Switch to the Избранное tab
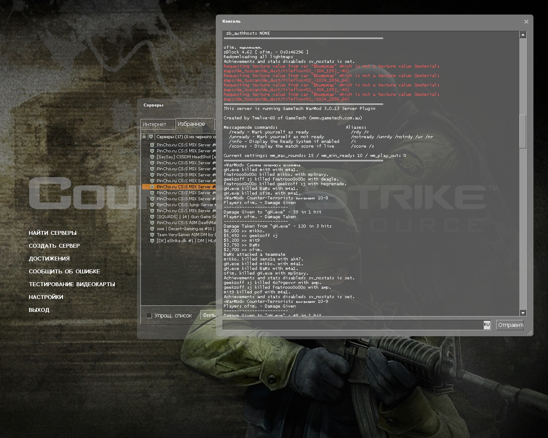This screenshot has height=438, width=548. [194, 124]
